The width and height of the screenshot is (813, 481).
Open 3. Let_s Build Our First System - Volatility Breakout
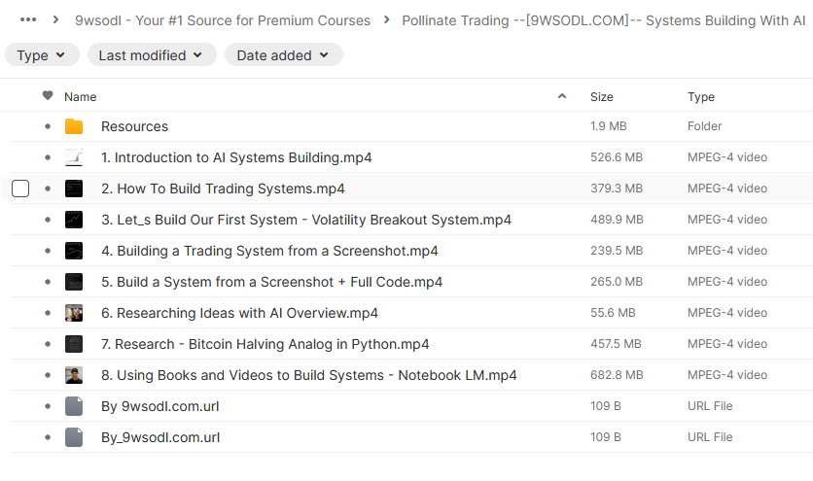(x=306, y=220)
